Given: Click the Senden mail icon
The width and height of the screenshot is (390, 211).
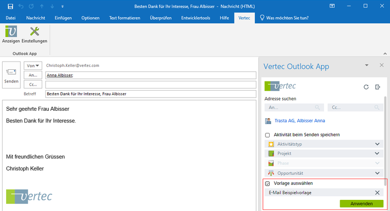Looking at the screenshot, I should 11,74.
